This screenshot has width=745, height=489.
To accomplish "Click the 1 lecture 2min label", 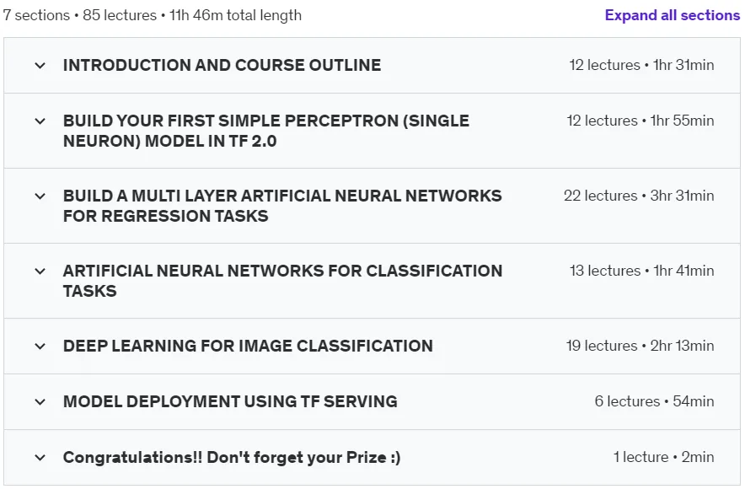I will click(x=663, y=457).
